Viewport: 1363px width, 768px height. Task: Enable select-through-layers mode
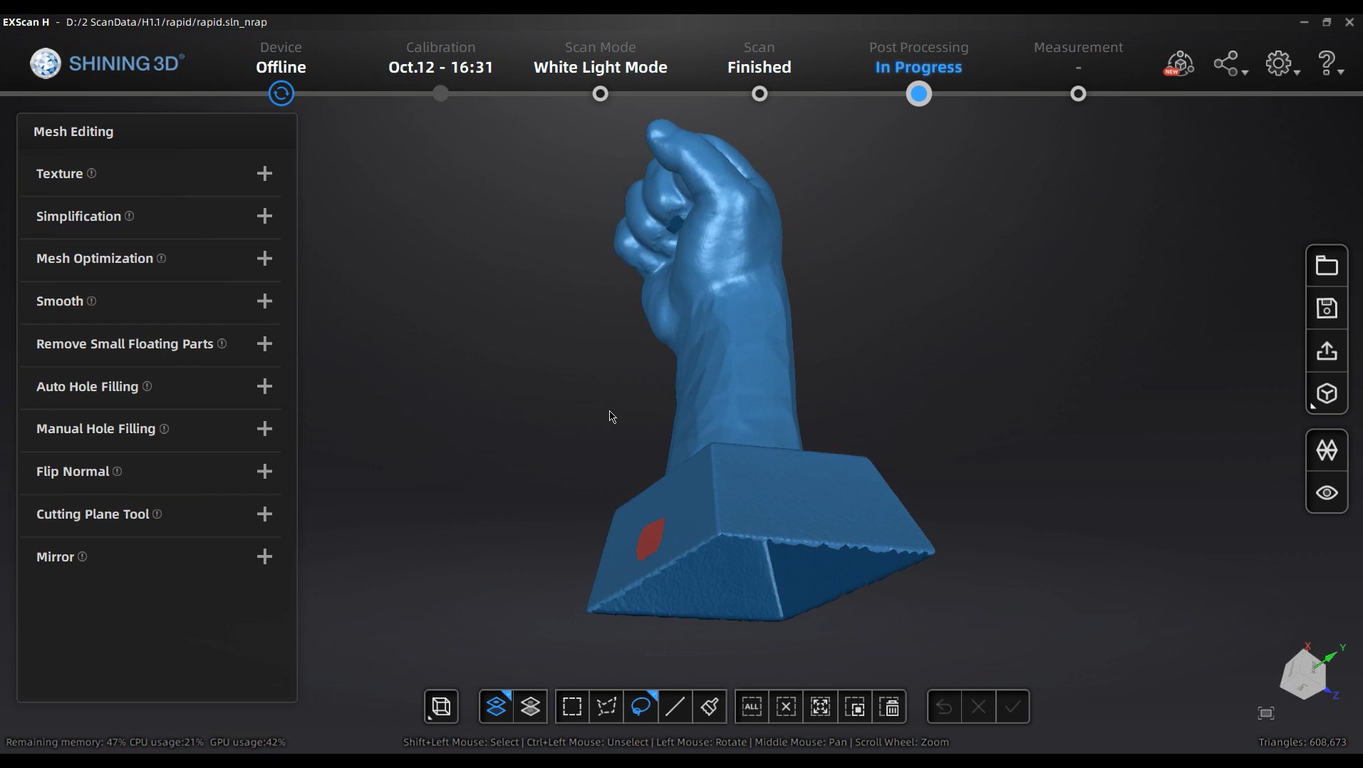click(x=529, y=706)
